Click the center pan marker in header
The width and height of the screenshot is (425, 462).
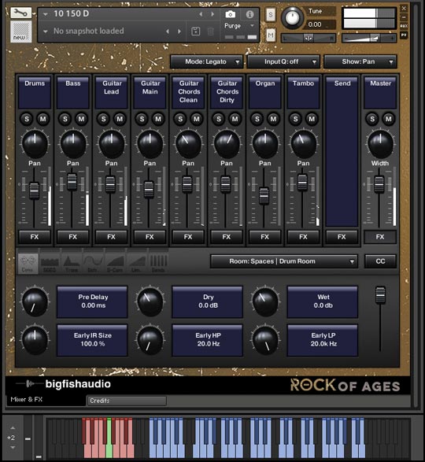[x=309, y=38]
